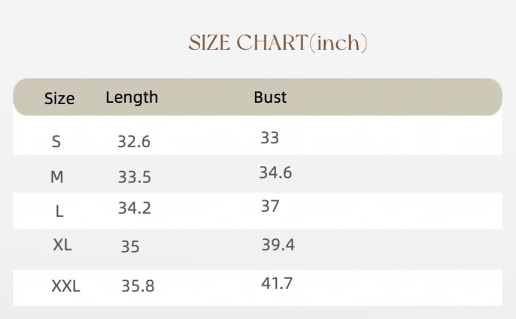The image size is (516, 319).
Task: Select the Size column header
Action: pyautogui.click(x=60, y=98)
